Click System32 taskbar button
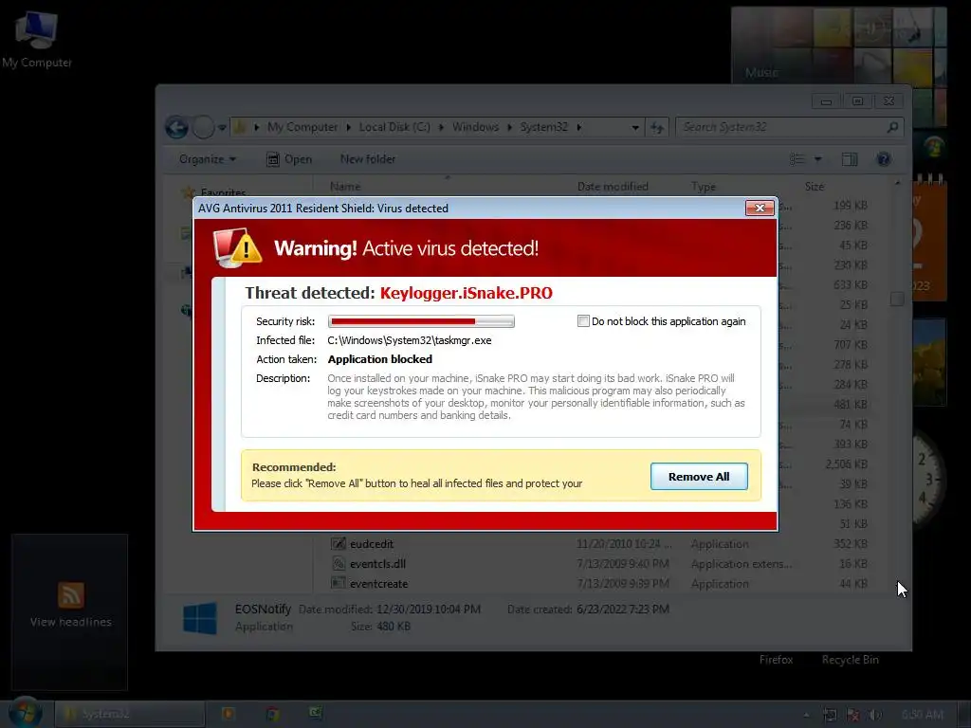This screenshot has height=728, width=971. tap(129, 714)
